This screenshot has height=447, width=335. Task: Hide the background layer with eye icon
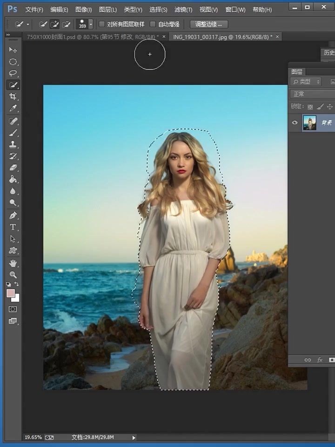click(295, 122)
